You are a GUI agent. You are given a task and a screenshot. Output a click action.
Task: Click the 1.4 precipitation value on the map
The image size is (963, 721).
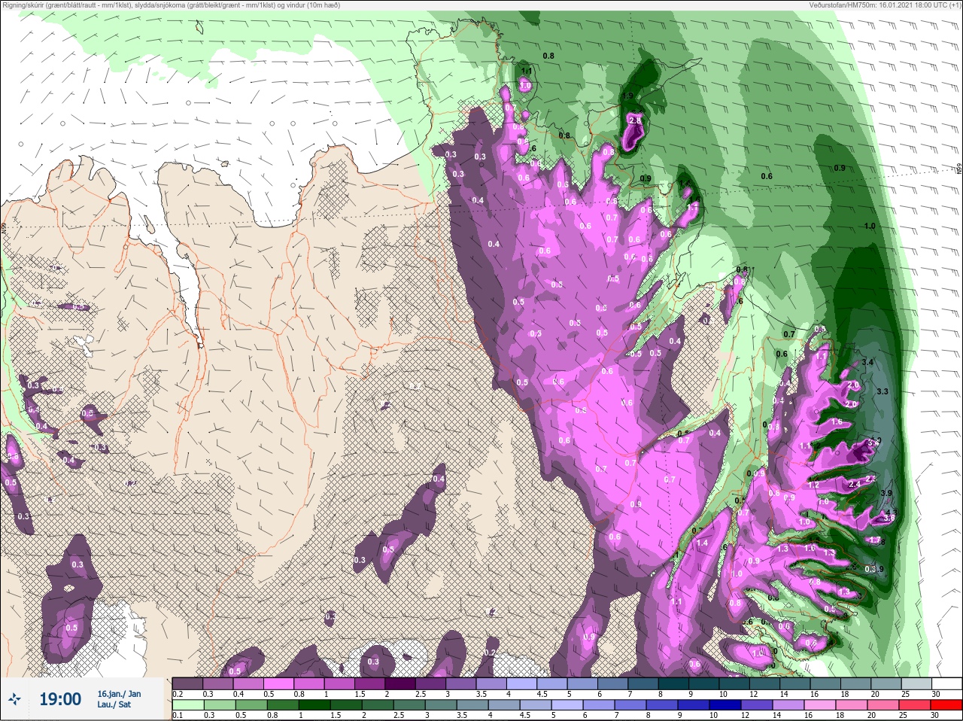pos(702,543)
